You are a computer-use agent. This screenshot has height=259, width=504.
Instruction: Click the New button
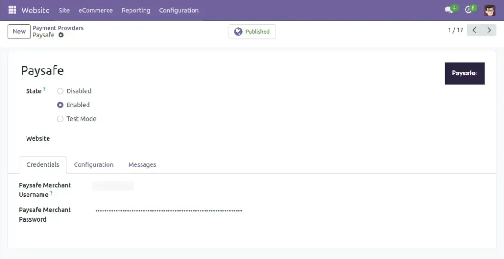(x=19, y=32)
